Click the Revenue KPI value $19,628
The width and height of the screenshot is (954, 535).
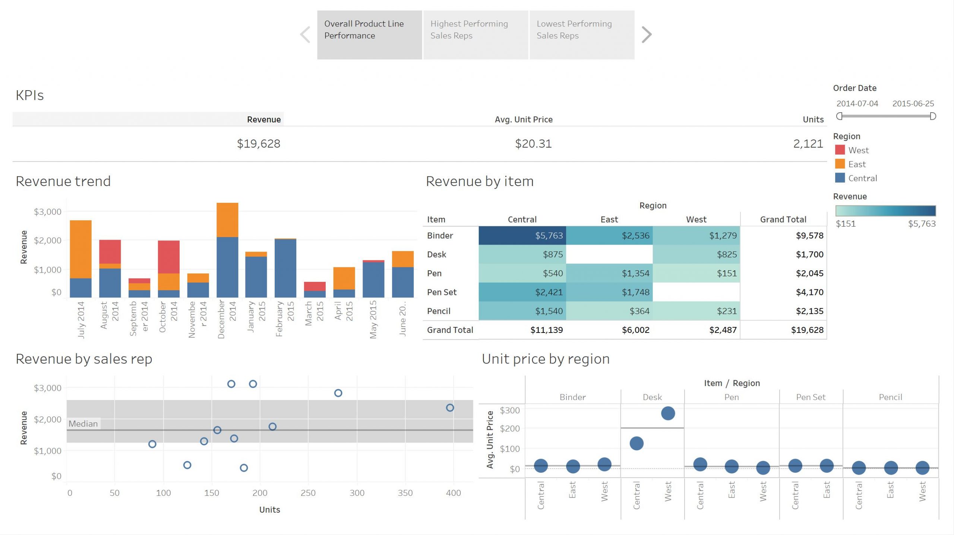259,143
